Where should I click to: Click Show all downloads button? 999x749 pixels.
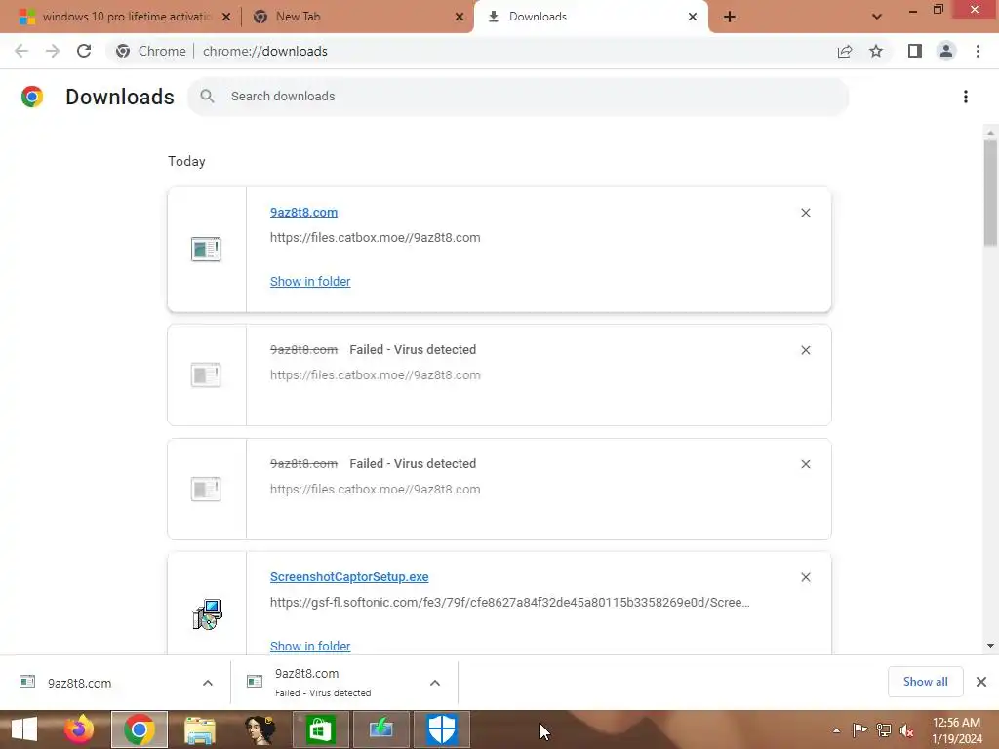(925, 682)
